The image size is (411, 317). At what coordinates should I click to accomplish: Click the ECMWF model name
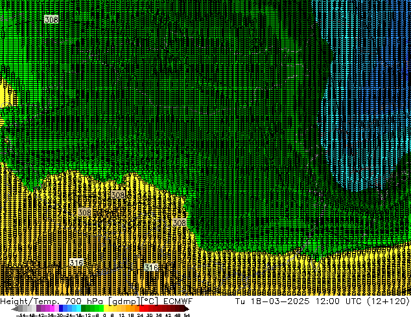(178, 301)
